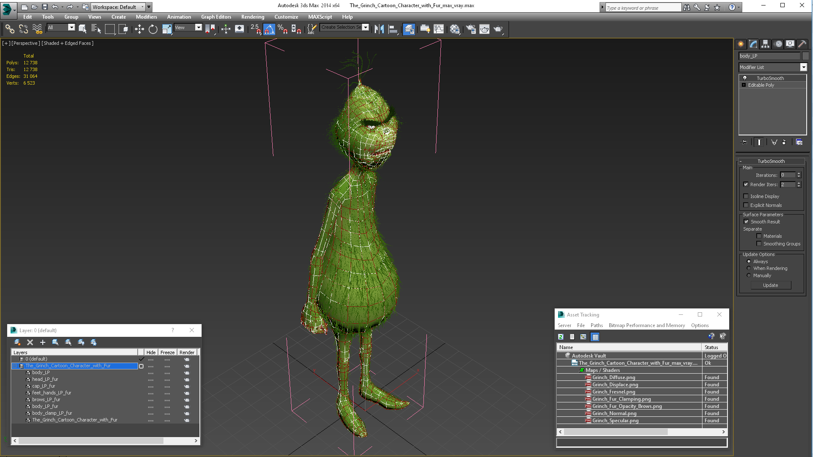The height and width of the screenshot is (457, 813).
Task: Select the Move tool in main toolbar
Action: [x=139, y=29]
